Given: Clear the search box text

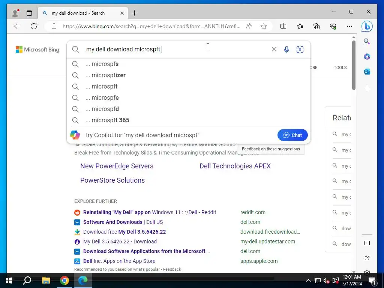Looking at the screenshot, I should coord(274,49).
